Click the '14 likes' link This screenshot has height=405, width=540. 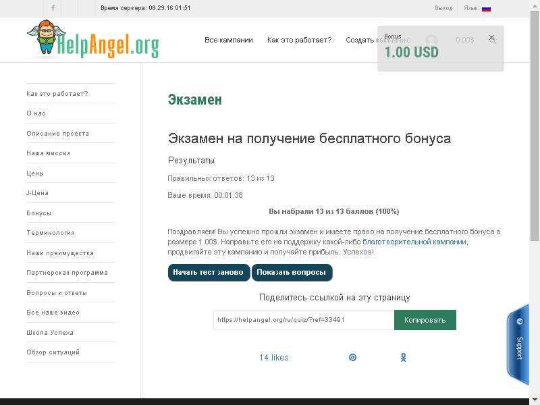click(274, 358)
